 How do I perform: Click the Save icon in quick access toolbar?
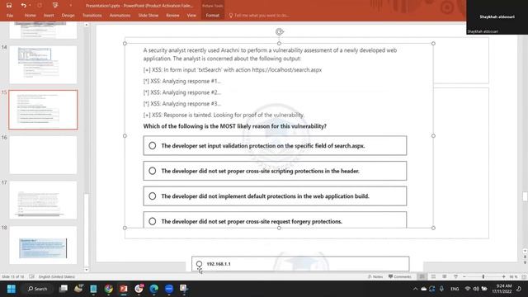pyautogui.click(x=9, y=6)
